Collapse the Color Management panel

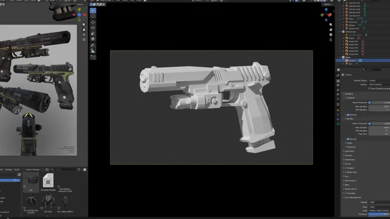coord(352,197)
